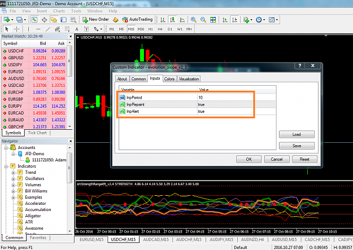
Task: Click the Cancel button in dialog
Action: 277,159
